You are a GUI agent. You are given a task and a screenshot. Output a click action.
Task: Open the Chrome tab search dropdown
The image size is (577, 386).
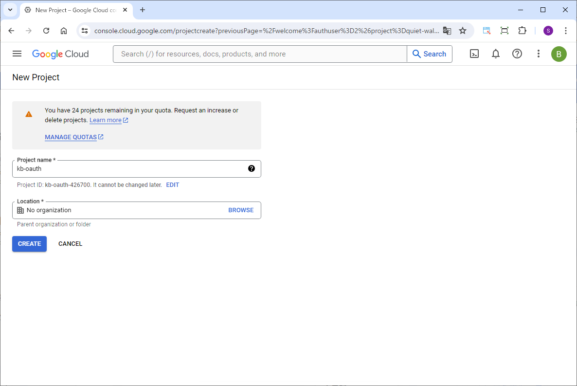(x=10, y=10)
